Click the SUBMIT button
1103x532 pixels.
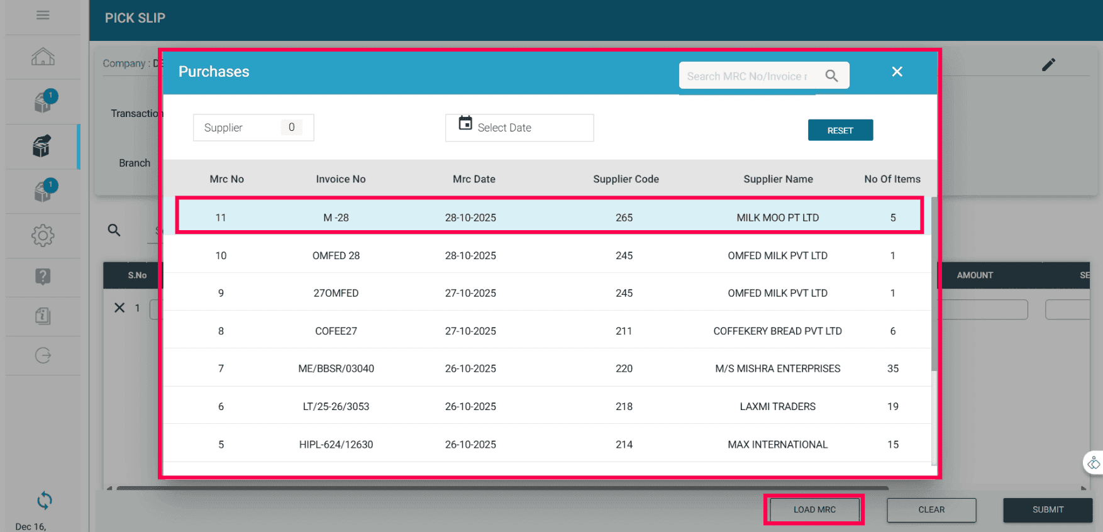pos(1048,510)
